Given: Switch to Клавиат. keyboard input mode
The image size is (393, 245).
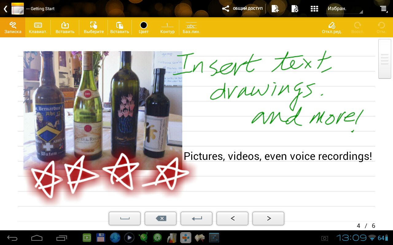Looking at the screenshot, I should 38,28.
